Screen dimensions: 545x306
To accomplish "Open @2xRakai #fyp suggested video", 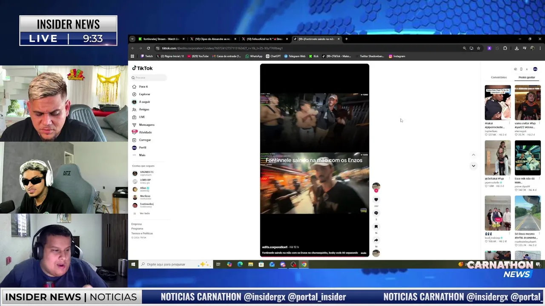I will (498, 158).
